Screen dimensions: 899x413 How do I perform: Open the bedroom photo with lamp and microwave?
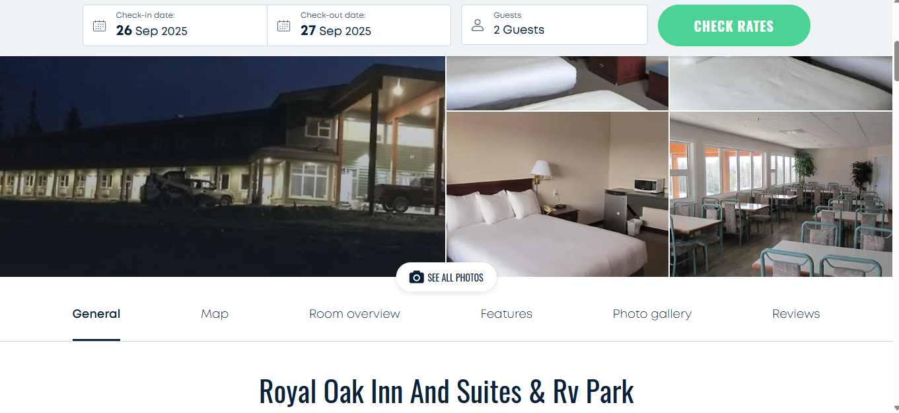point(557,194)
